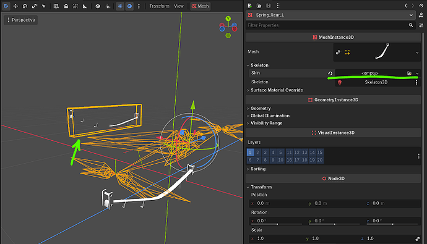427x244 pixels.
Task: Group the selected node's children
Action: click(75, 6)
